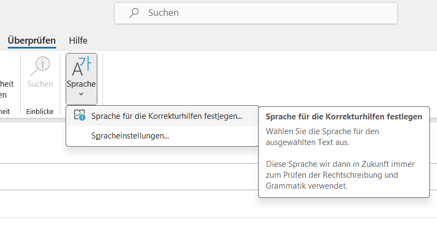Choose 'Sprache für die Korrekturhilfen festlegen...'
This screenshot has width=437, height=229.
[166, 116]
